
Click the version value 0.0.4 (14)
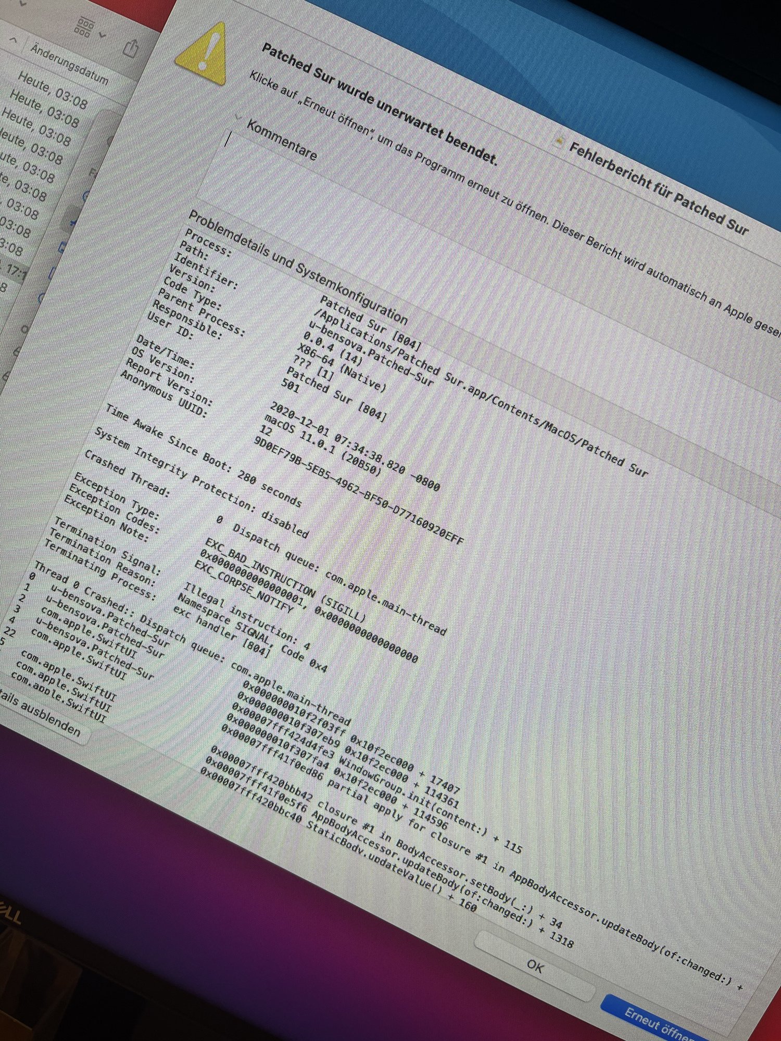click(333, 348)
